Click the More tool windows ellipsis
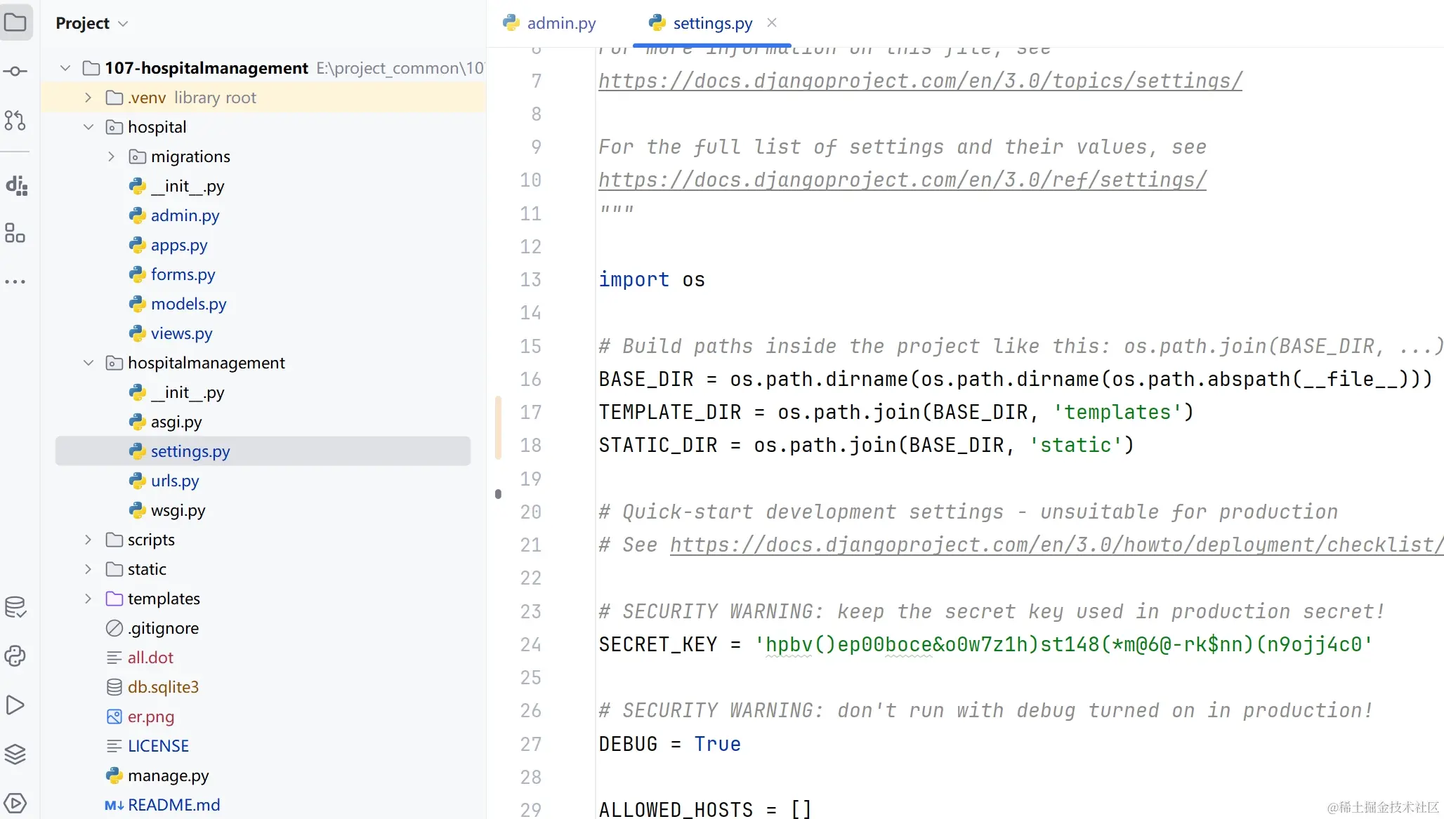Viewport: 1444px width, 819px height. (15, 281)
